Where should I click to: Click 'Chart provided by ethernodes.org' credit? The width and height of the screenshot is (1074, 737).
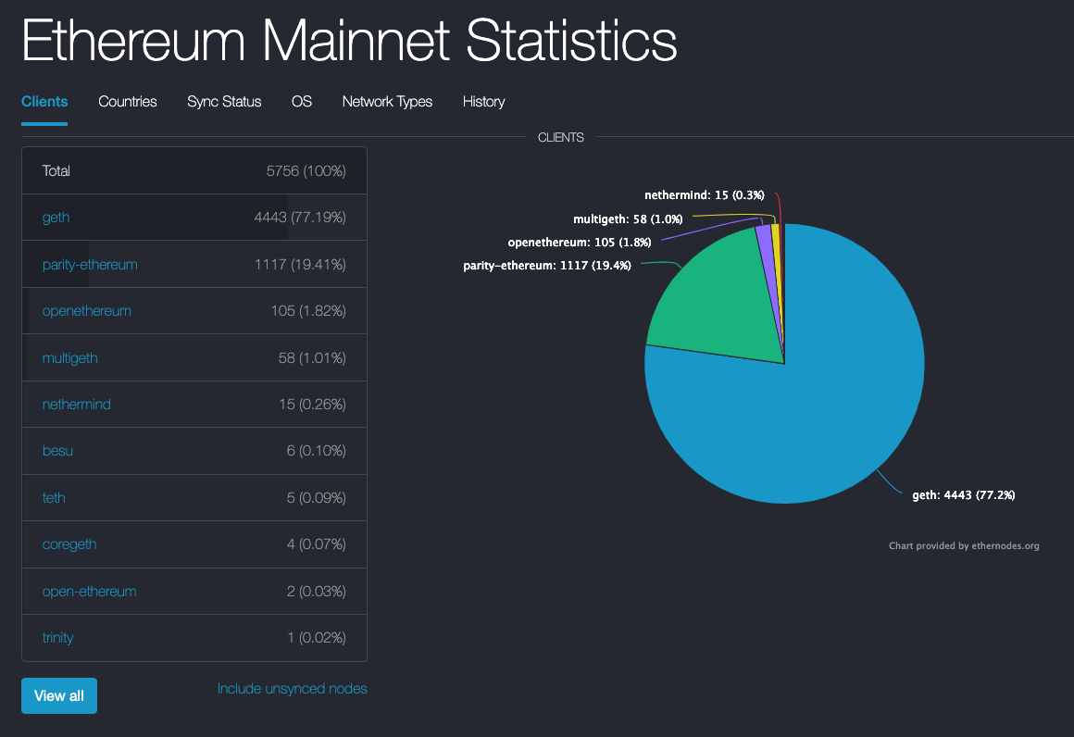click(964, 546)
